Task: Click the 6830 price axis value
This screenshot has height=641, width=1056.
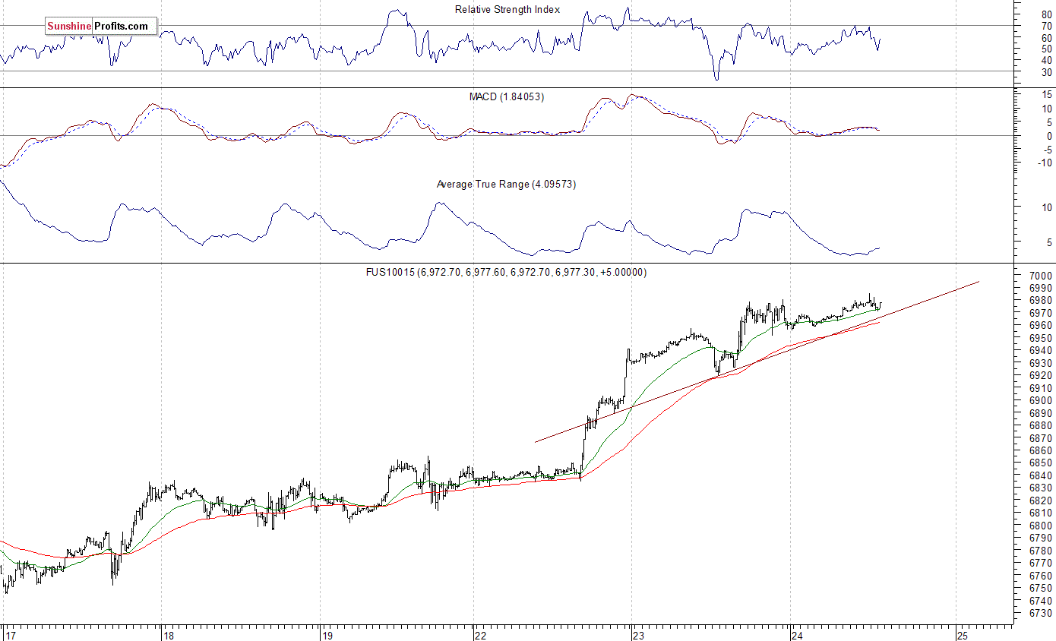Action: tap(1040, 488)
